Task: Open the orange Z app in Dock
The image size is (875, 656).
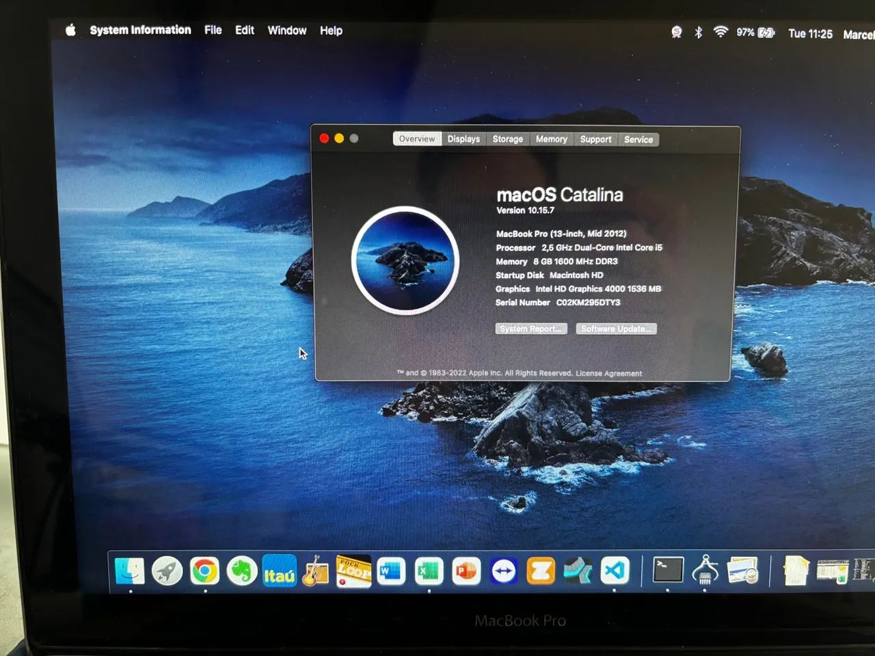Action: (x=541, y=571)
